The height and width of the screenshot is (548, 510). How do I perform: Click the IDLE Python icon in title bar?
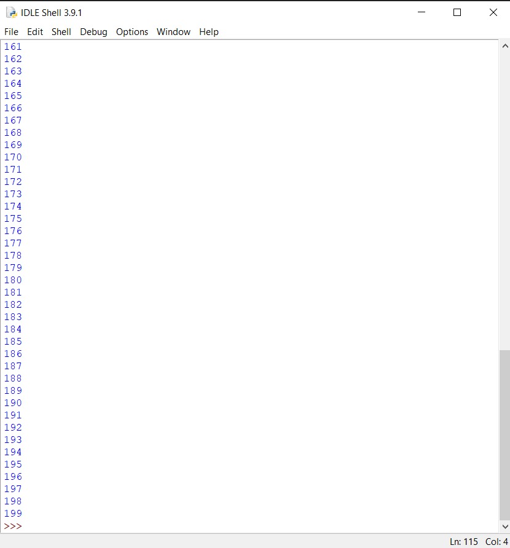pos(12,13)
